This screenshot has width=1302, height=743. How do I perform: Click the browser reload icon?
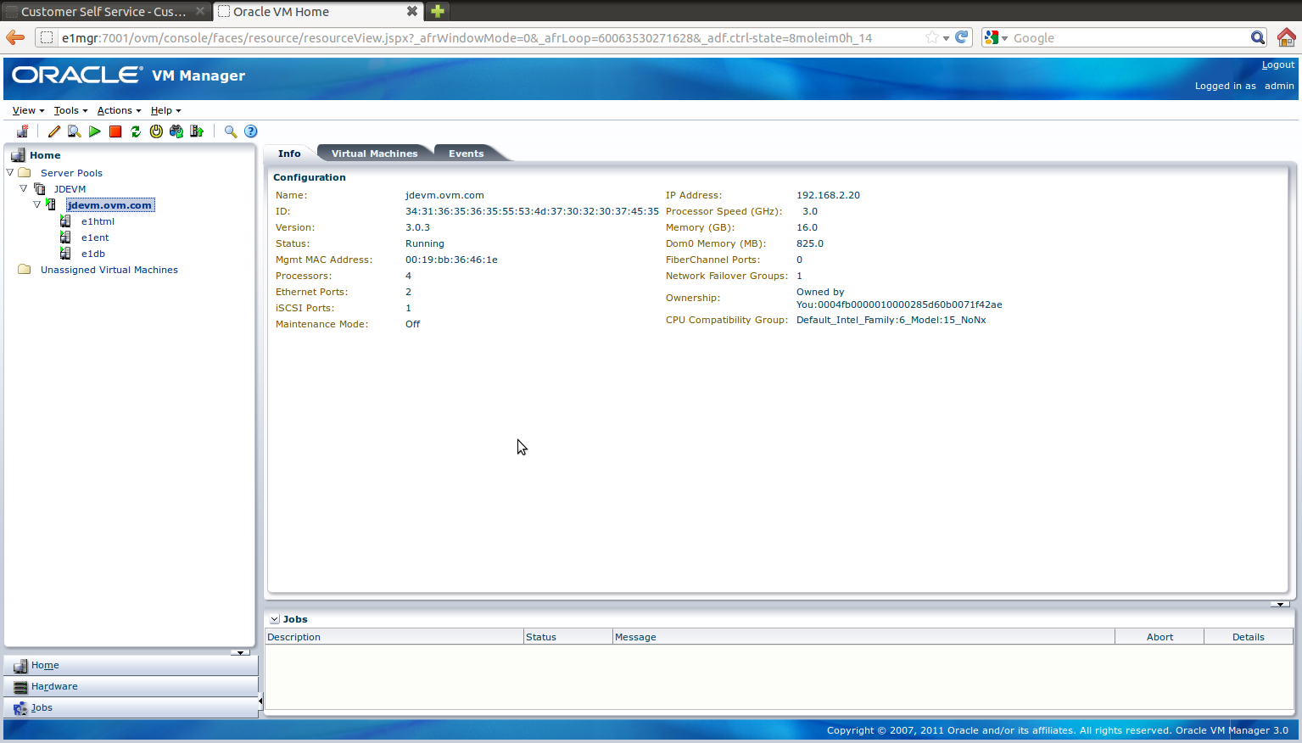(x=962, y=37)
